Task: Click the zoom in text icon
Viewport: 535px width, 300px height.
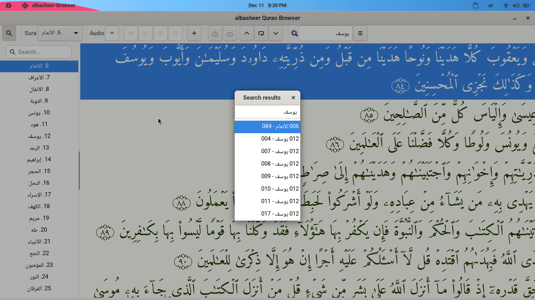Action: (x=215, y=33)
